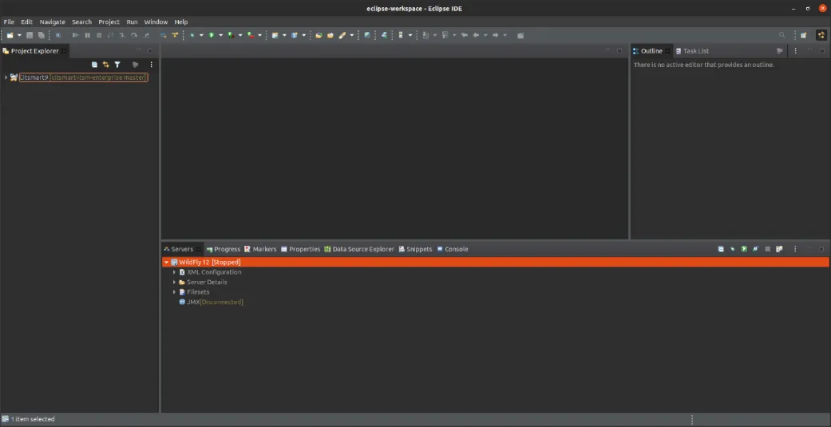Open the Run menu

[132, 22]
